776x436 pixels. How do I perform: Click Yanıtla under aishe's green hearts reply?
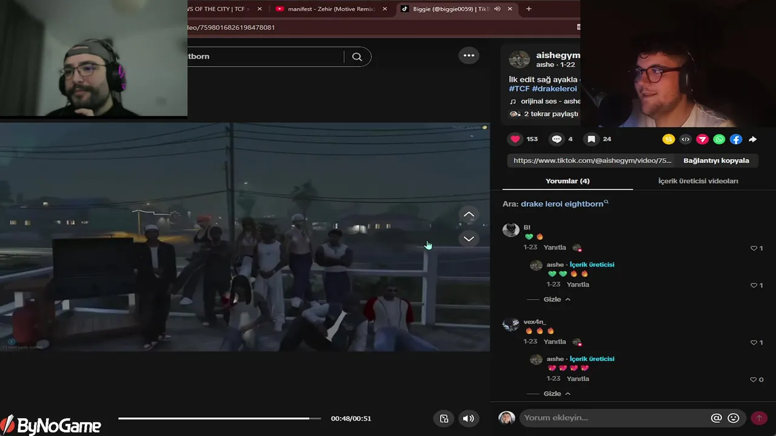click(578, 285)
